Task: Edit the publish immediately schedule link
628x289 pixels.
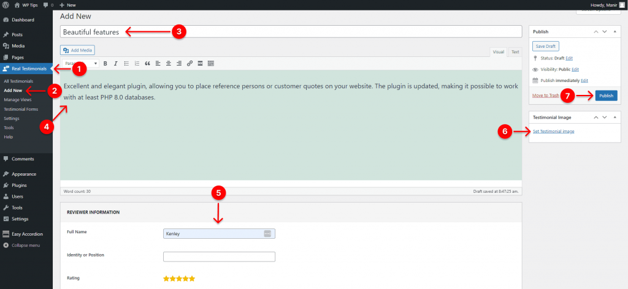Action: pos(584,81)
